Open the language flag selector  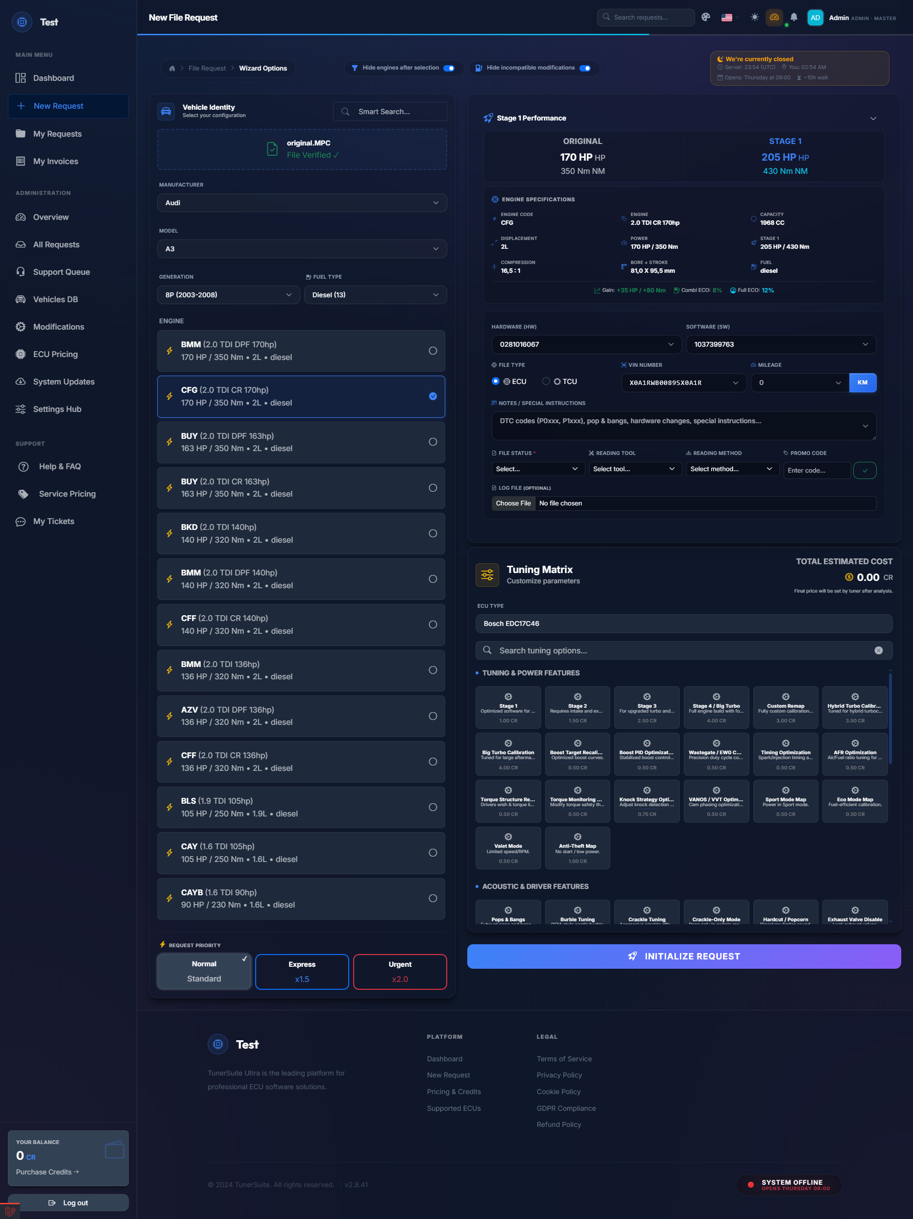(x=729, y=18)
